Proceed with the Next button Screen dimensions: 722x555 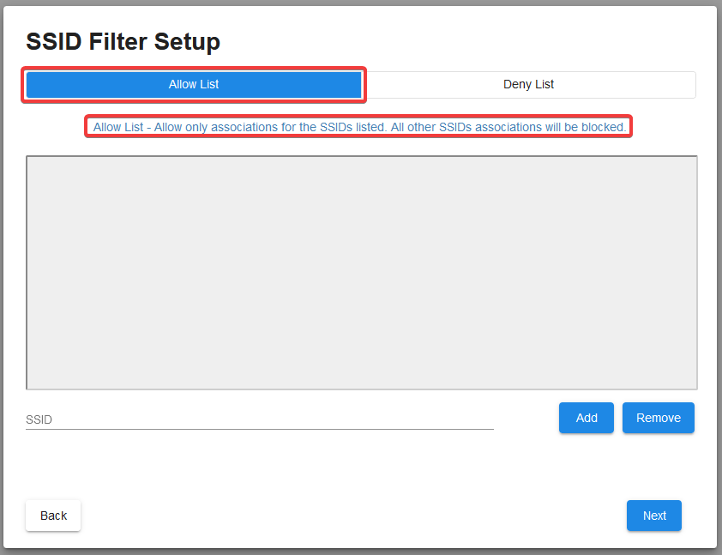pos(653,516)
